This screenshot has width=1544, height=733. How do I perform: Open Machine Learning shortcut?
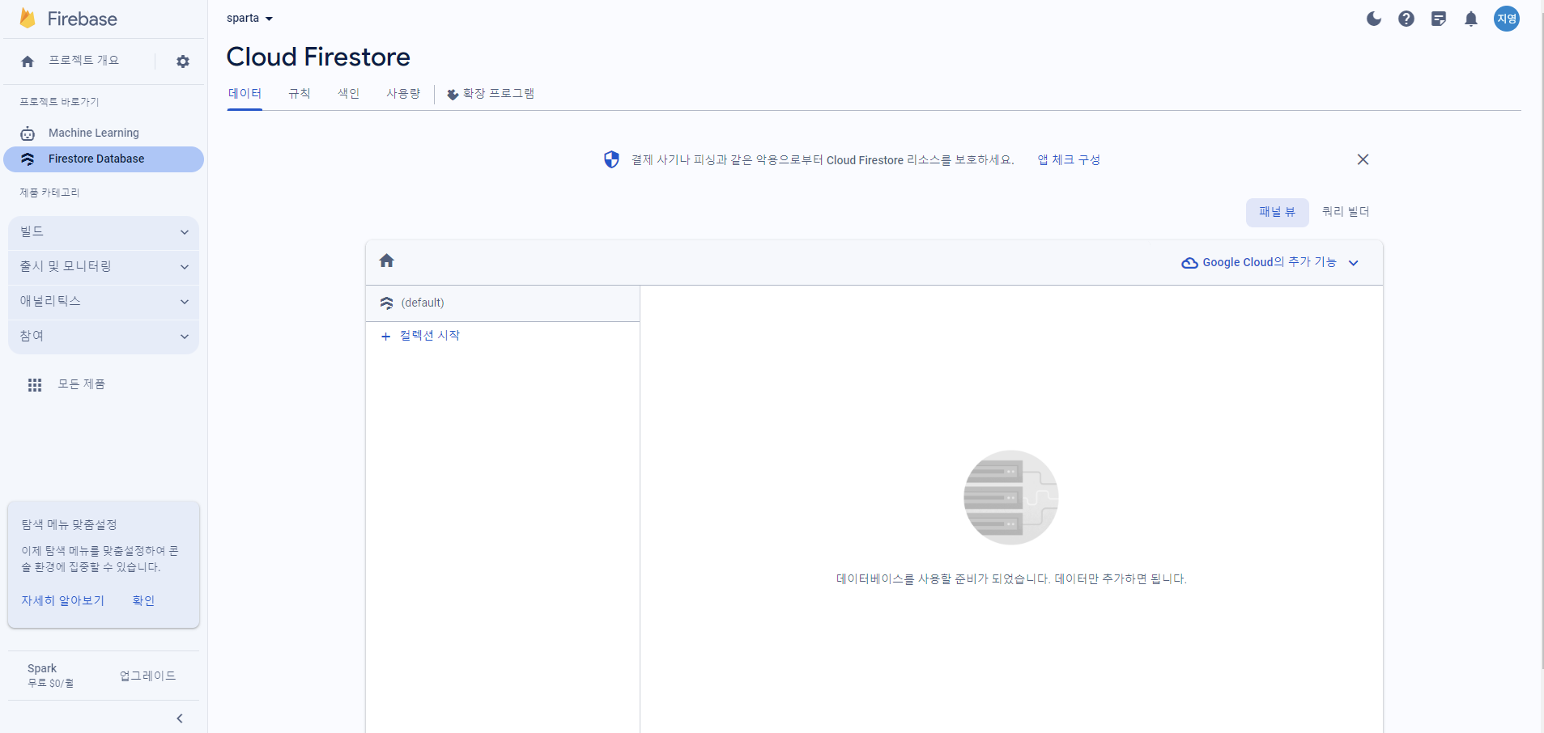pyautogui.click(x=93, y=133)
